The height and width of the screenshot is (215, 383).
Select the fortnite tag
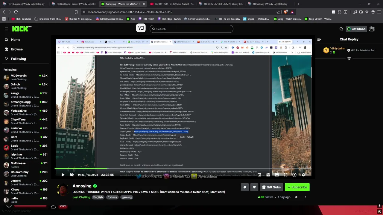coord(112,197)
